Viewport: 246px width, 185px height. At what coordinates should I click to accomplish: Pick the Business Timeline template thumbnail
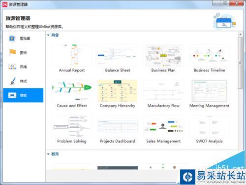tap(209, 55)
